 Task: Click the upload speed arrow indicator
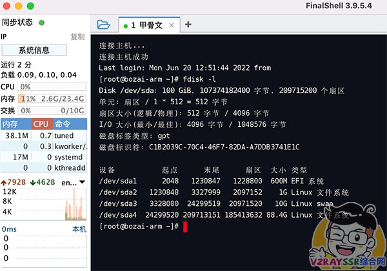coord(4,183)
